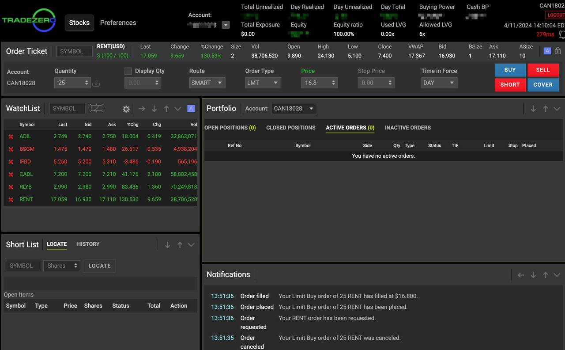The width and height of the screenshot is (565, 350).
Task: Click the notification bell icon
Action: click(561, 34)
